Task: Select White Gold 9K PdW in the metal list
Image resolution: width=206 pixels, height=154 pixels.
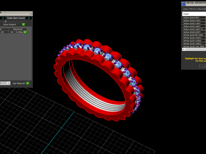Action: click(194, 35)
